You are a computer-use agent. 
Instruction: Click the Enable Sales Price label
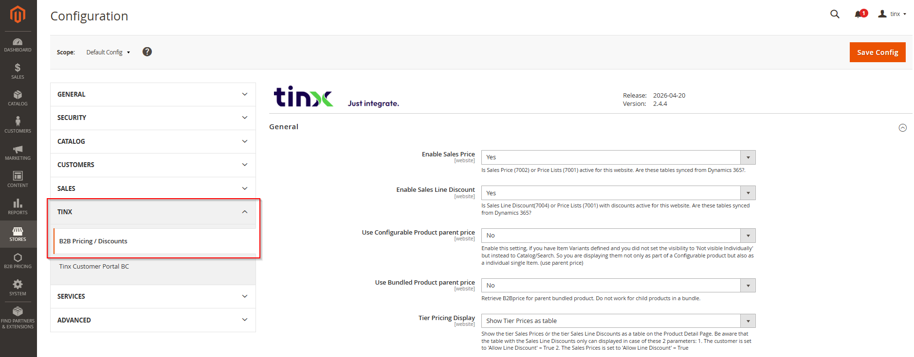click(448, 154)
